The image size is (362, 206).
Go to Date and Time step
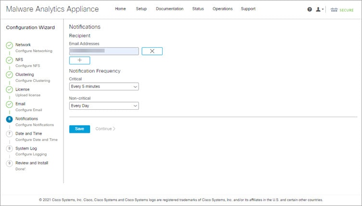click(28, 133)
